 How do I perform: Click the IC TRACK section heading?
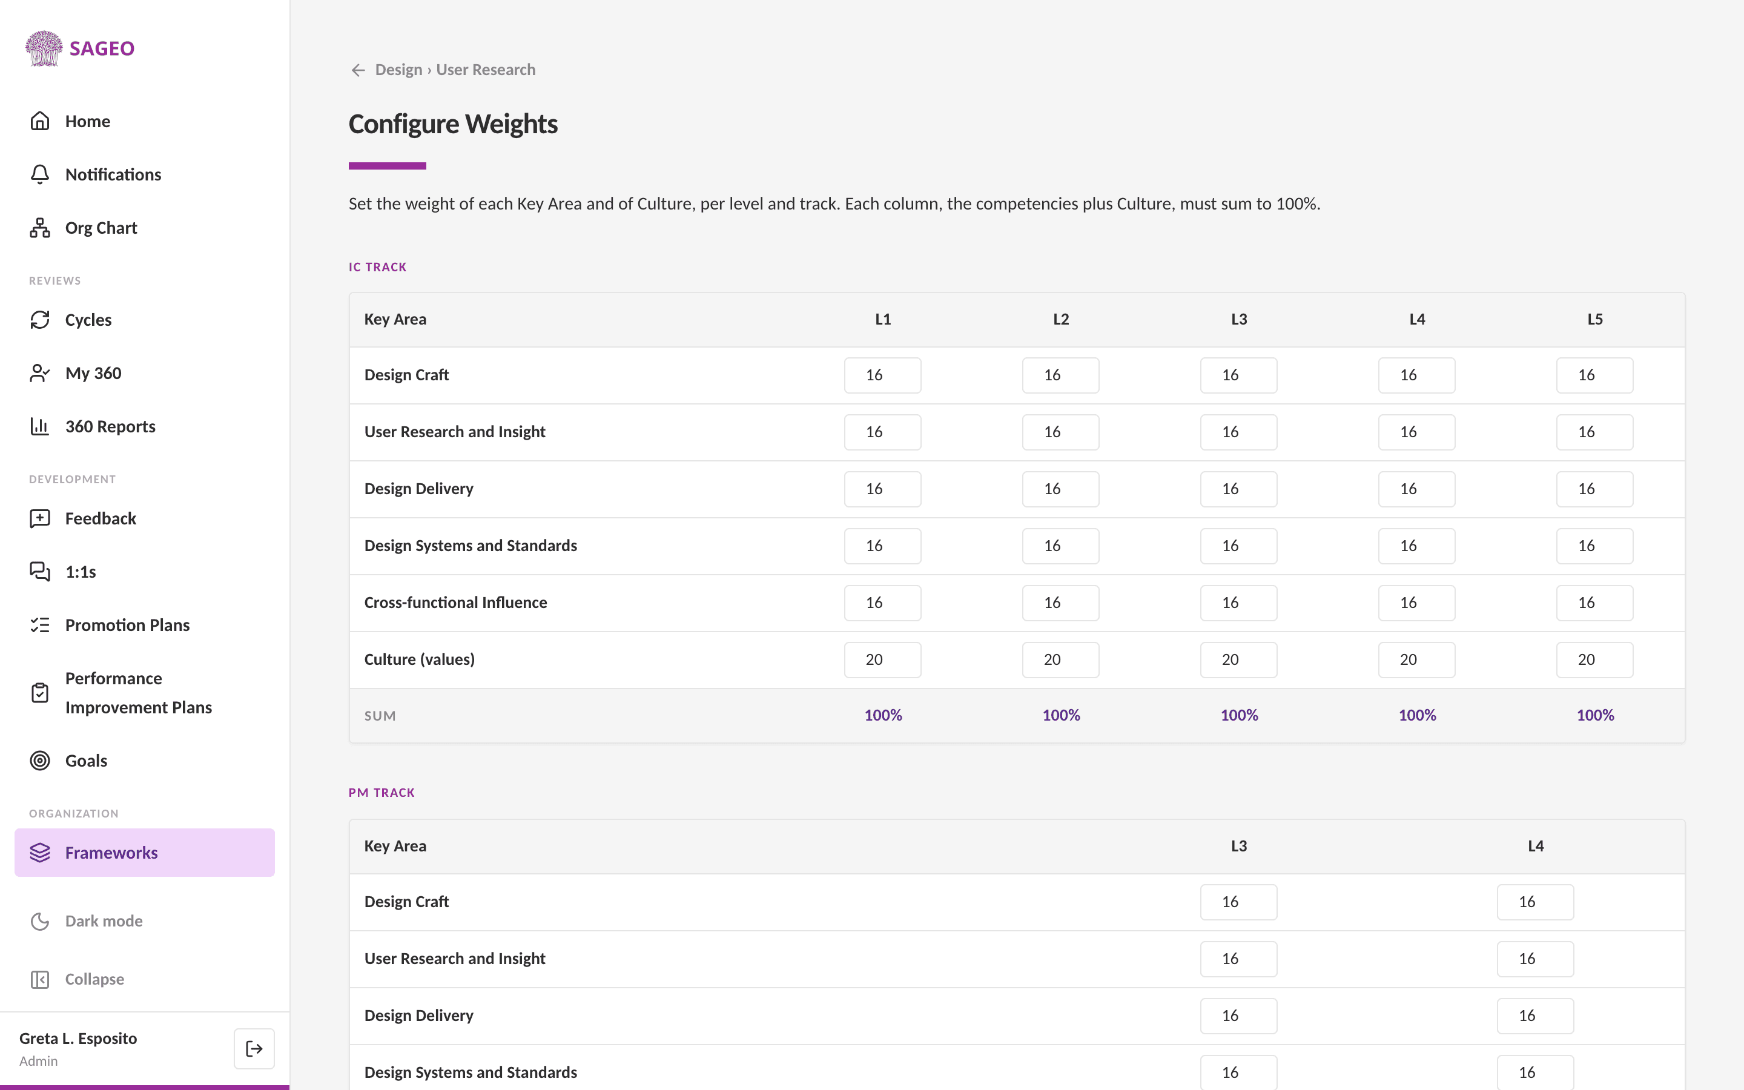(x=378, y=266)
